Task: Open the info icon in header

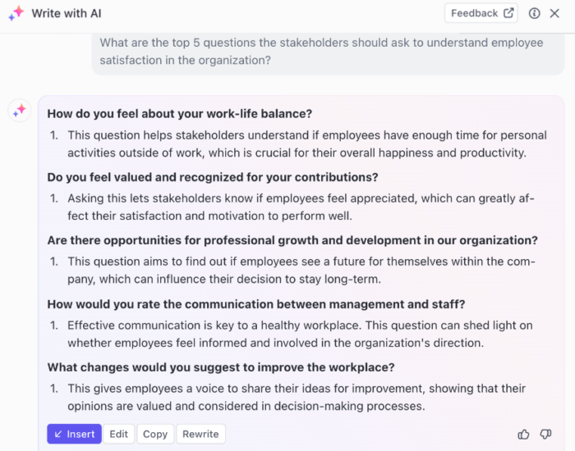Action: point(535,13)
